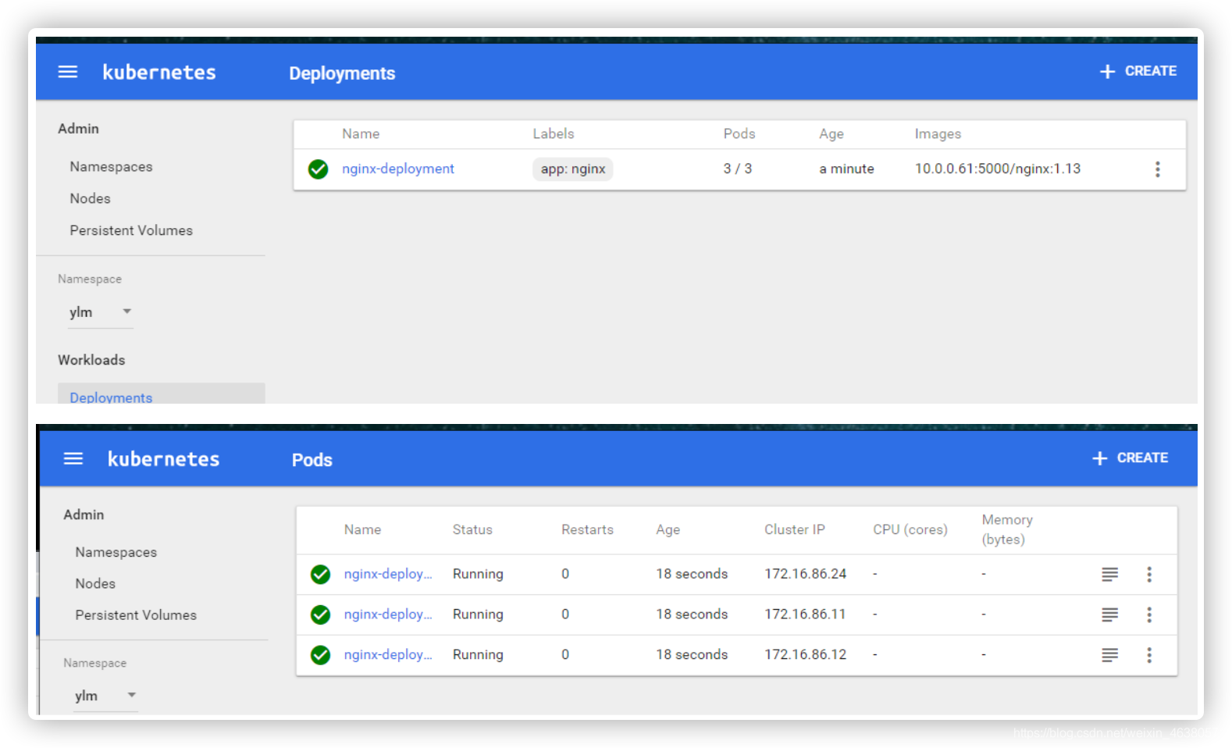The height and width of the screenshot is (748, 1232).
Task: Click Name column header in Deployments table
Action: point(361,134)
